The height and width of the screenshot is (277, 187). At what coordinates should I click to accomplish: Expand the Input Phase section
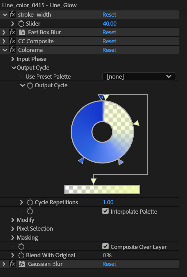point(12,59)
